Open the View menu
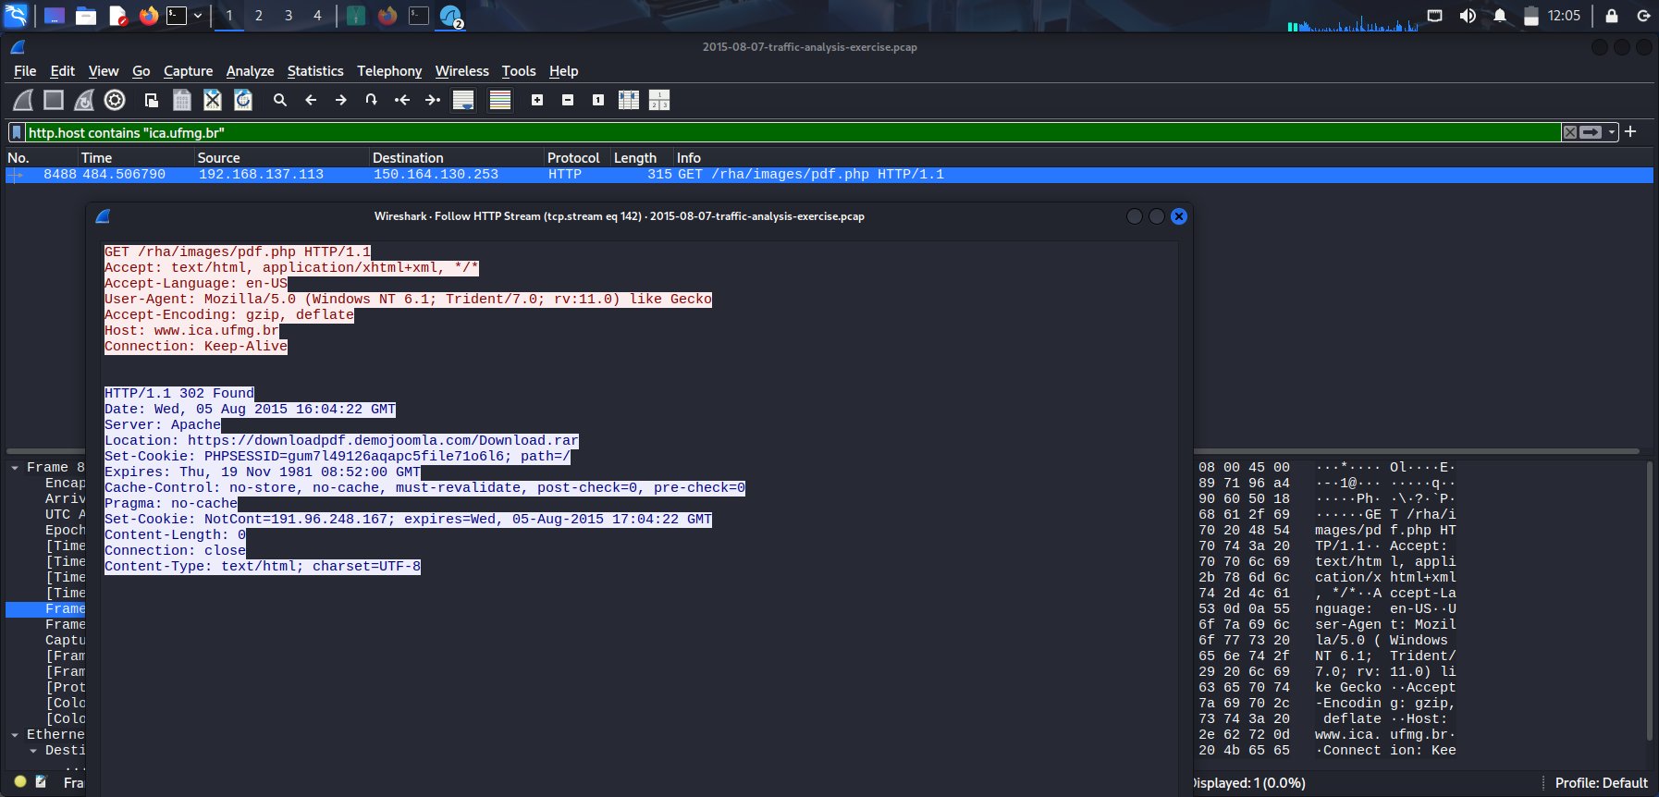This screenshot has height=797, width=1659. tap(104, 71)
